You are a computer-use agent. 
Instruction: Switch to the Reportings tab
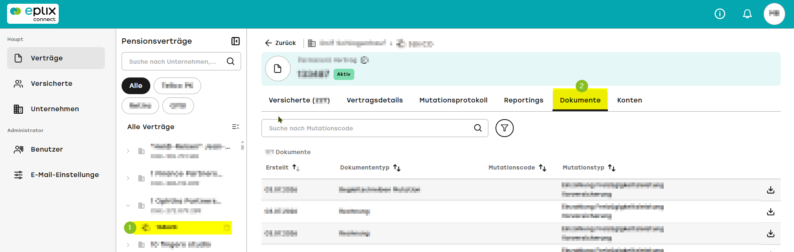(x=523, y=100)
